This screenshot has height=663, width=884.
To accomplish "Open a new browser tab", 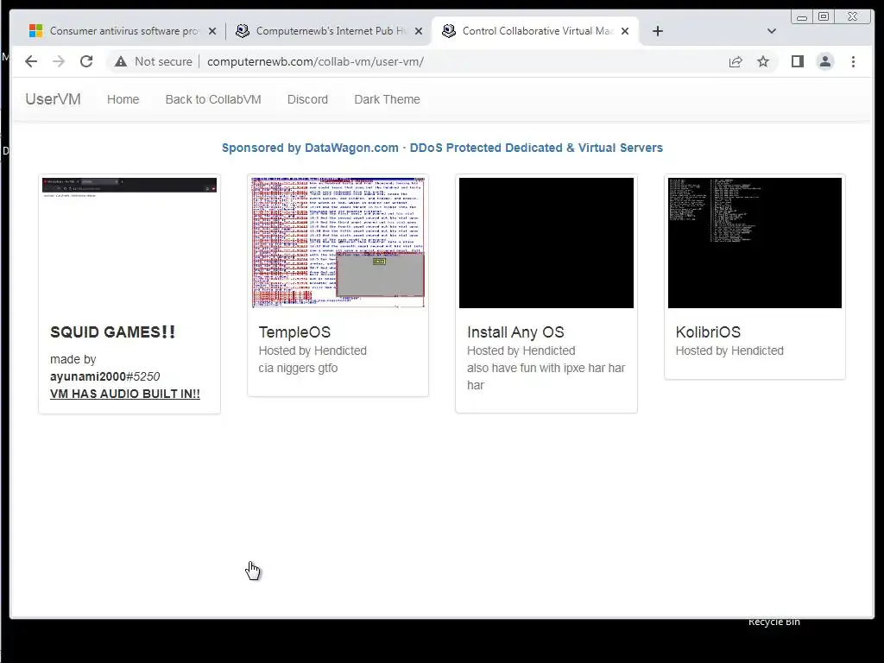I will (657, 31).
